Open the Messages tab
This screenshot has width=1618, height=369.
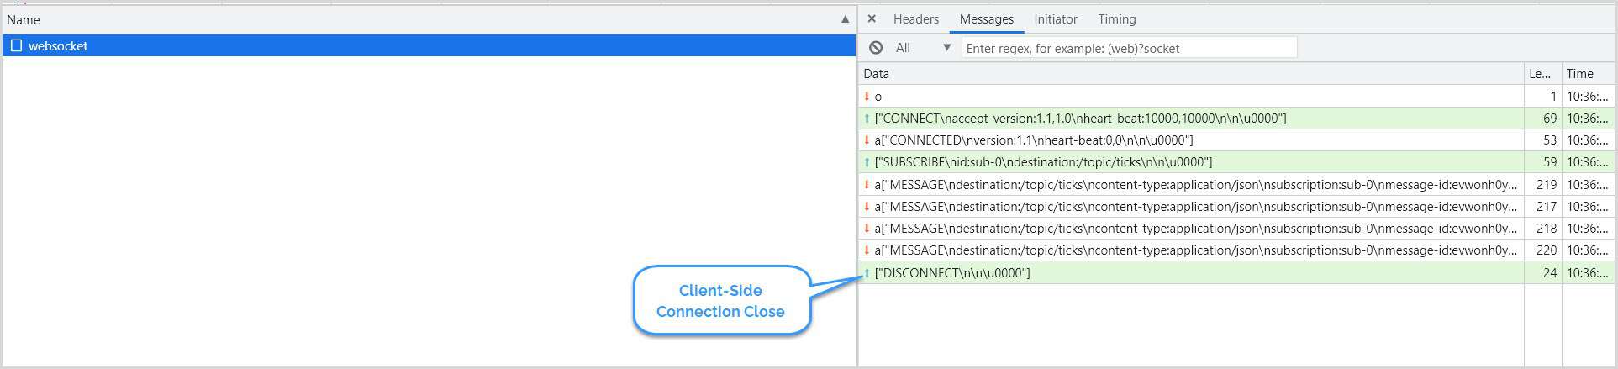coord(986,19)
